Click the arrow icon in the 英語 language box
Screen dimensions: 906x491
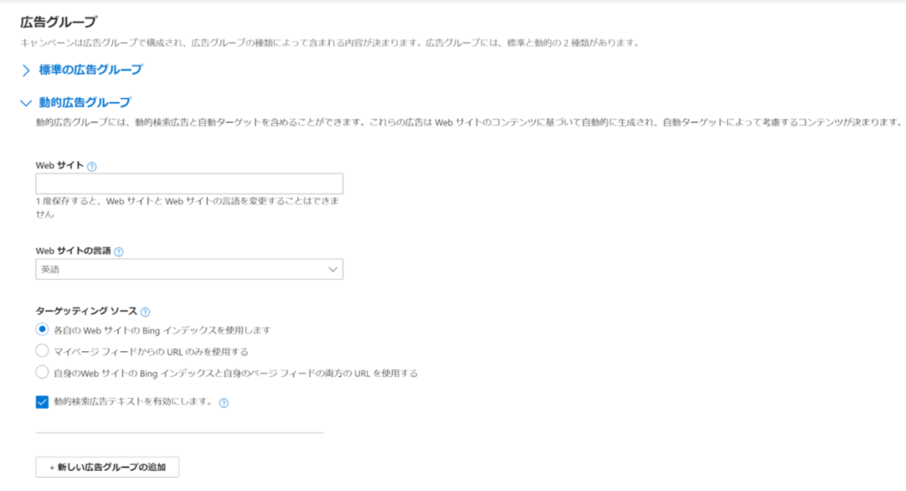point(333,269)
